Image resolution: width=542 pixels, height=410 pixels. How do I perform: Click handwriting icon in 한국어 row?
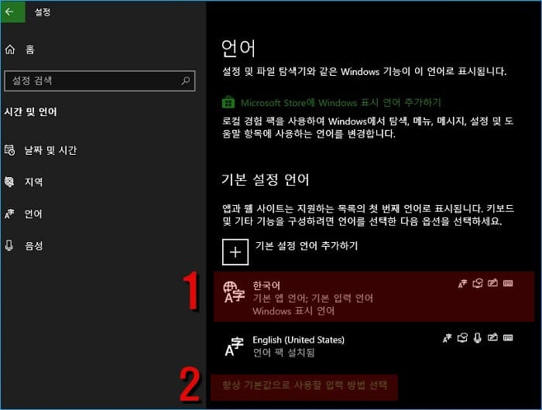[492, 283]
